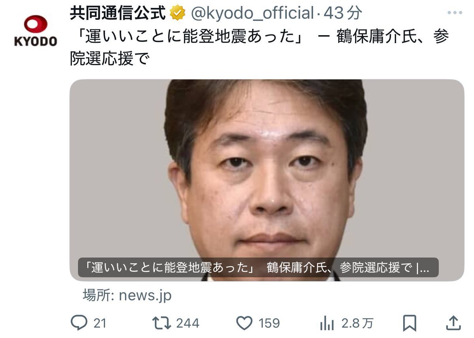Open the 場所: news.jp source link
The height and width of the screenshot is (338, 474).
[x=127, y=295]
